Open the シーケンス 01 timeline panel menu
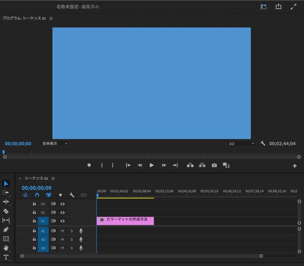304x266 pixels. [x=53, y=178]
